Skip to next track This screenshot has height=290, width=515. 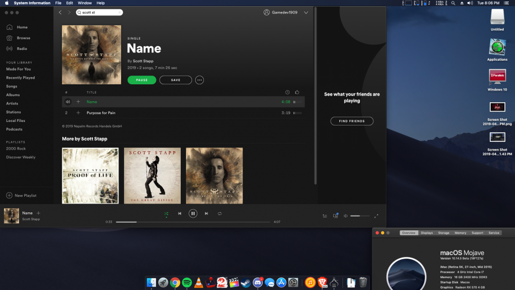click(207, 213)
